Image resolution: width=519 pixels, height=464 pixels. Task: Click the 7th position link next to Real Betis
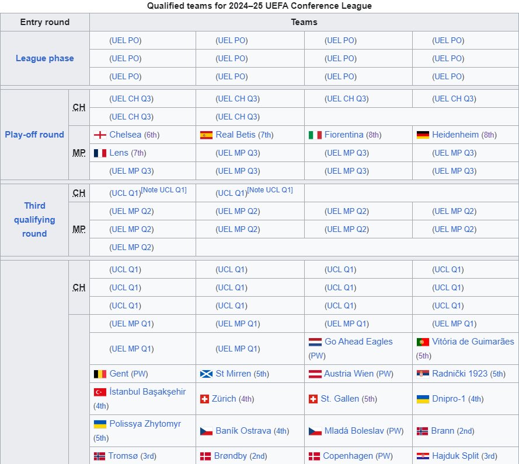266,135
